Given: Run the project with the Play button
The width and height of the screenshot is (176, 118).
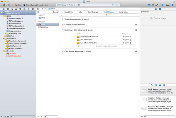Looking at the screenshot, I should [4, 5].
